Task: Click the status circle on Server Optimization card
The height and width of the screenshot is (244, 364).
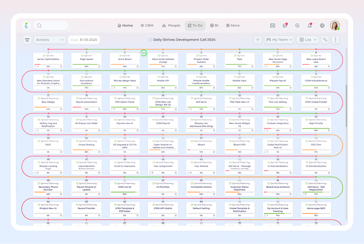Action: 61,66
